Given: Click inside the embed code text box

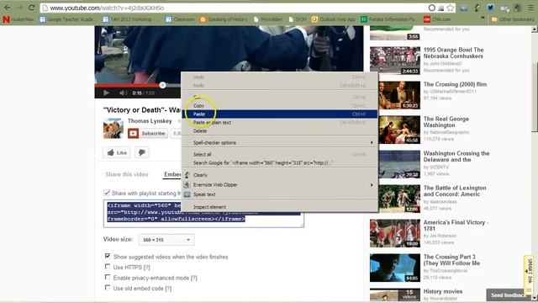Looking at the screenshot, I should [203, 214].
